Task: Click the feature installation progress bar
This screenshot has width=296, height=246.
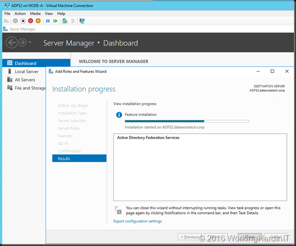Action: (x=187, y=121)
